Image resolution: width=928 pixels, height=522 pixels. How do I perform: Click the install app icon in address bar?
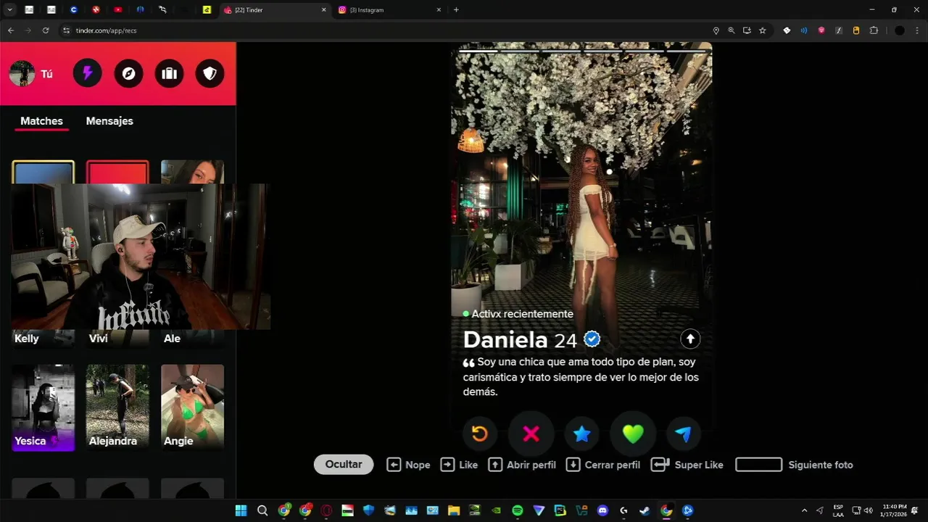click(x=747, y=30)
